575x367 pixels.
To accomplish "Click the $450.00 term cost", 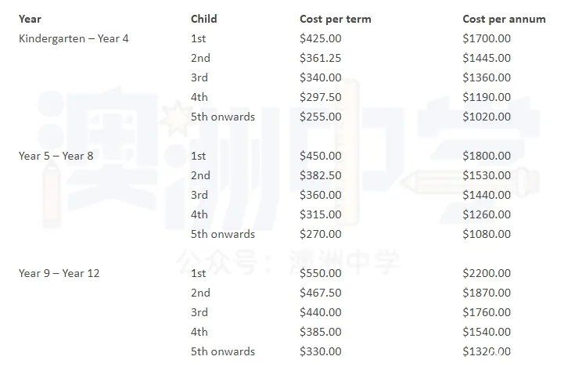I will coord(321,156).
